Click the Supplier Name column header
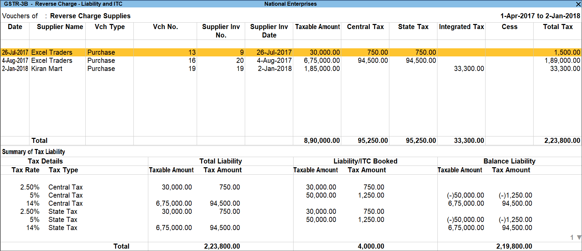Screen dimensions: 582x251 pos(60,27)
